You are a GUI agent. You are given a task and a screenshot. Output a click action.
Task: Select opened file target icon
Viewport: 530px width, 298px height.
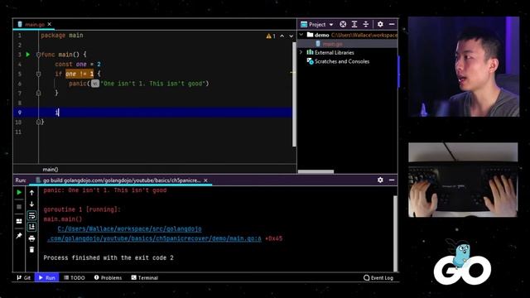(x=343, y=24)
